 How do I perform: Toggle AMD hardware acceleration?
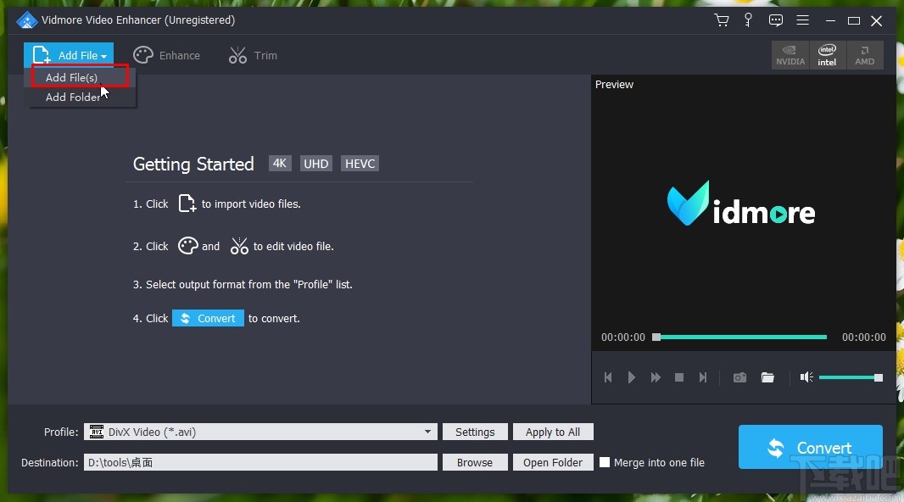coord(865,55)
